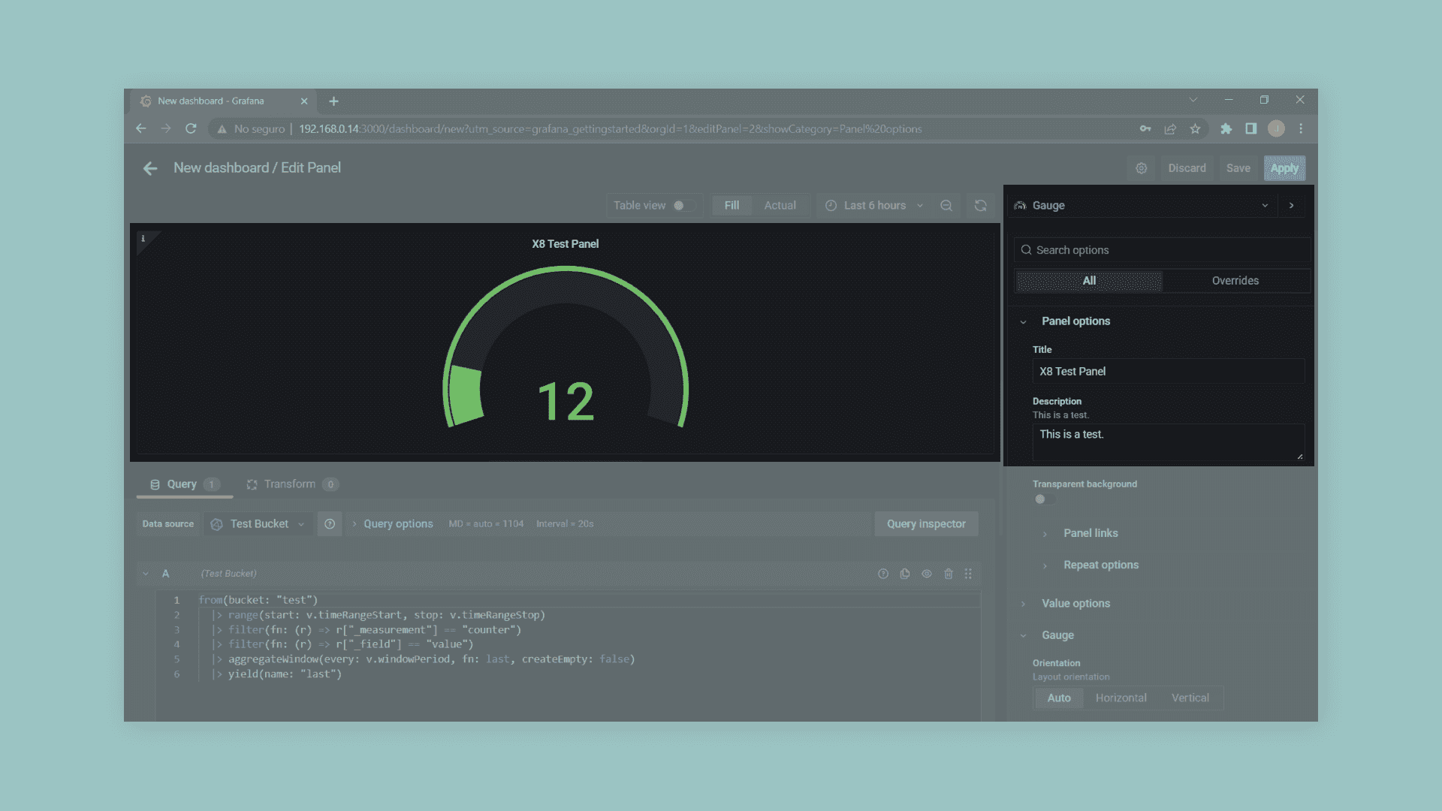Click the Apply button
The image size is (1442, 811).
click(x=1284, y=168)
